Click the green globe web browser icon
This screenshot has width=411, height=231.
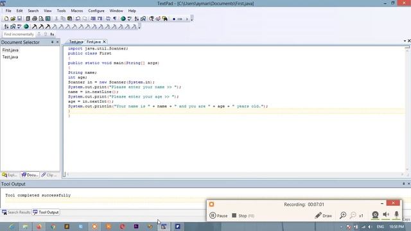[123, 19]
